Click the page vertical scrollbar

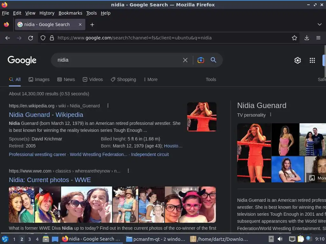point(325,61)
